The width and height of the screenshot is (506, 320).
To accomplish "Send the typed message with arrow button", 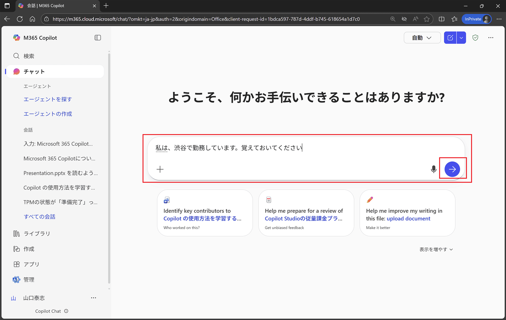I will [452, 169].
